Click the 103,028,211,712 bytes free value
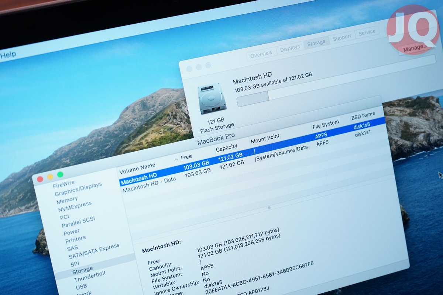Viewport: 443px width, 295px height. point(251,237)
